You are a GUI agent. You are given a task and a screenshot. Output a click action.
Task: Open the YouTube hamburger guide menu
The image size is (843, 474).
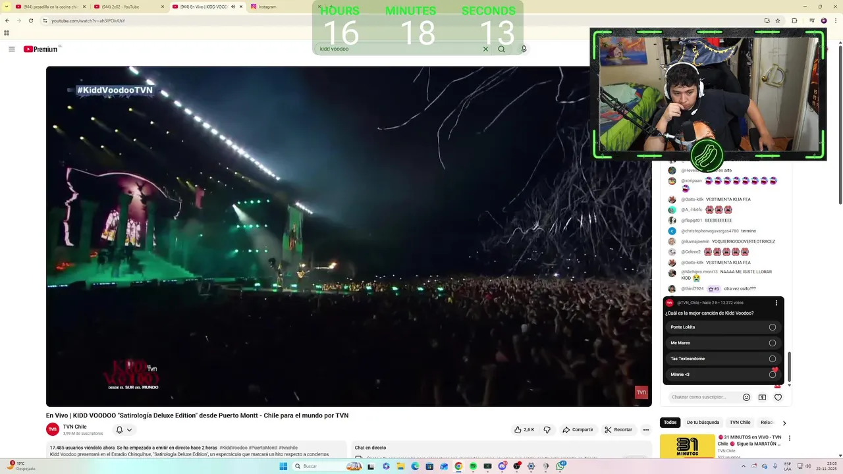pos(11,49)
